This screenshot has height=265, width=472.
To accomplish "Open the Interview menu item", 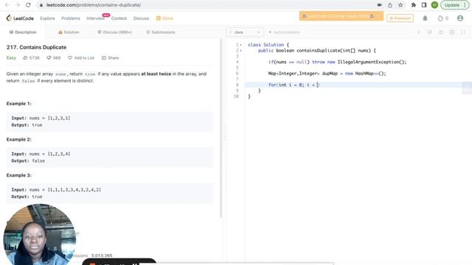I will click(x=96, y=18).
